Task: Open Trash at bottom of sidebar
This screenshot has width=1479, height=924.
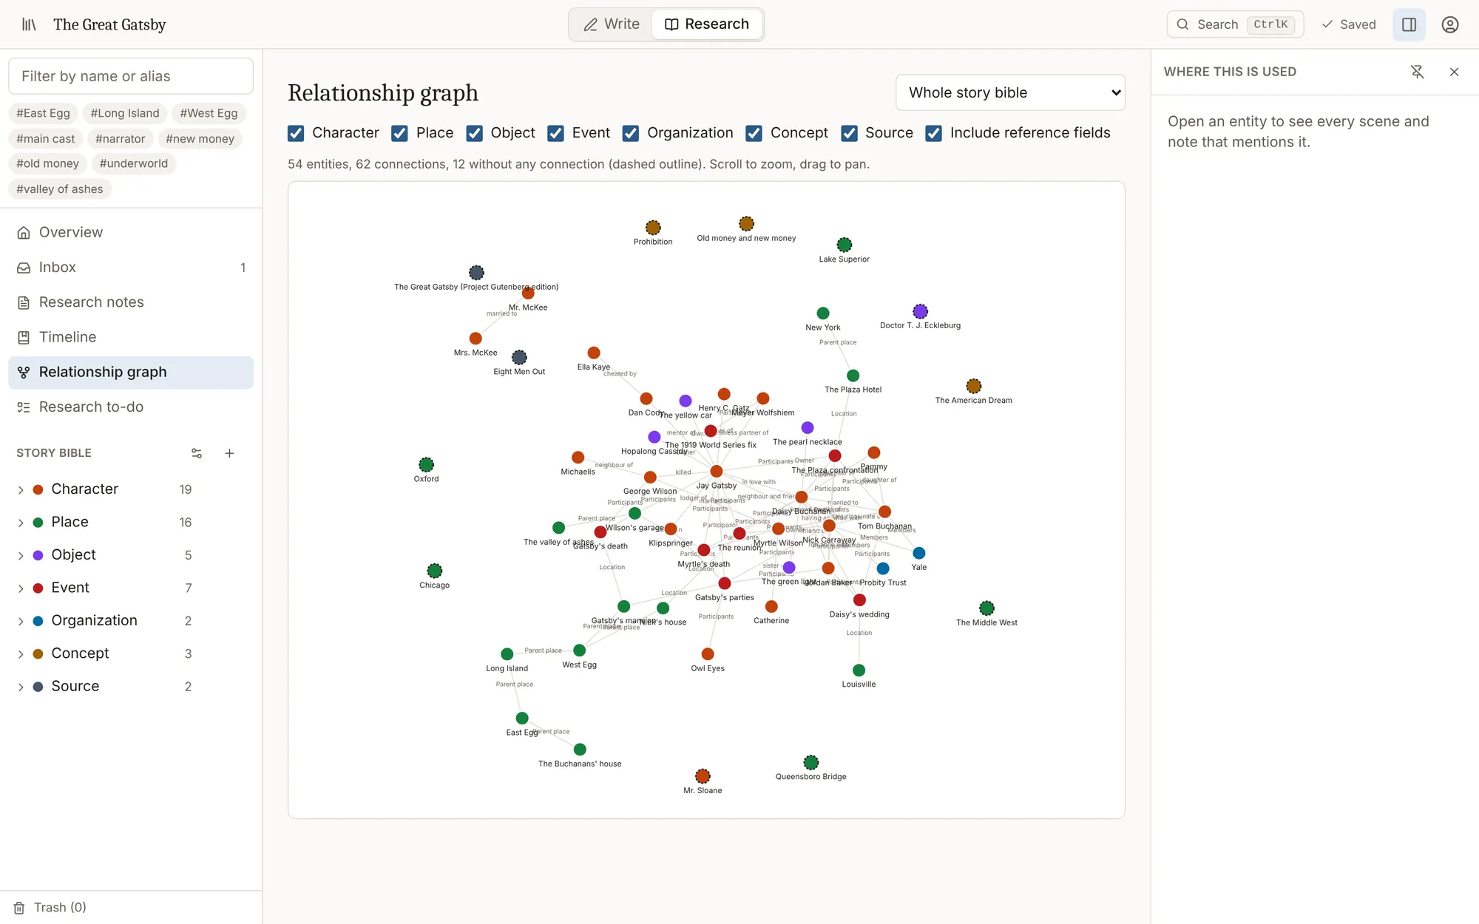Action: click(50, 907)
